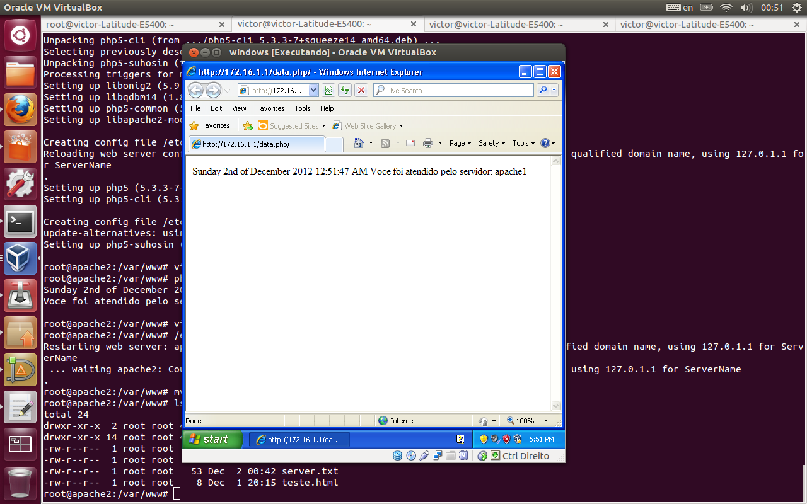
Task: Stop loading with the red X icon
Action: point(361,91)
